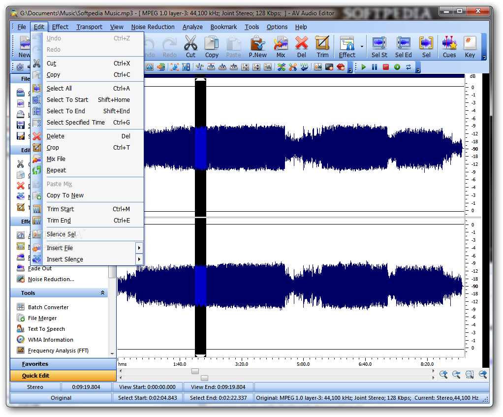Choose Select Specified Time from Edit menu
This screenshot has height=417, width=503.
point(88,123)
